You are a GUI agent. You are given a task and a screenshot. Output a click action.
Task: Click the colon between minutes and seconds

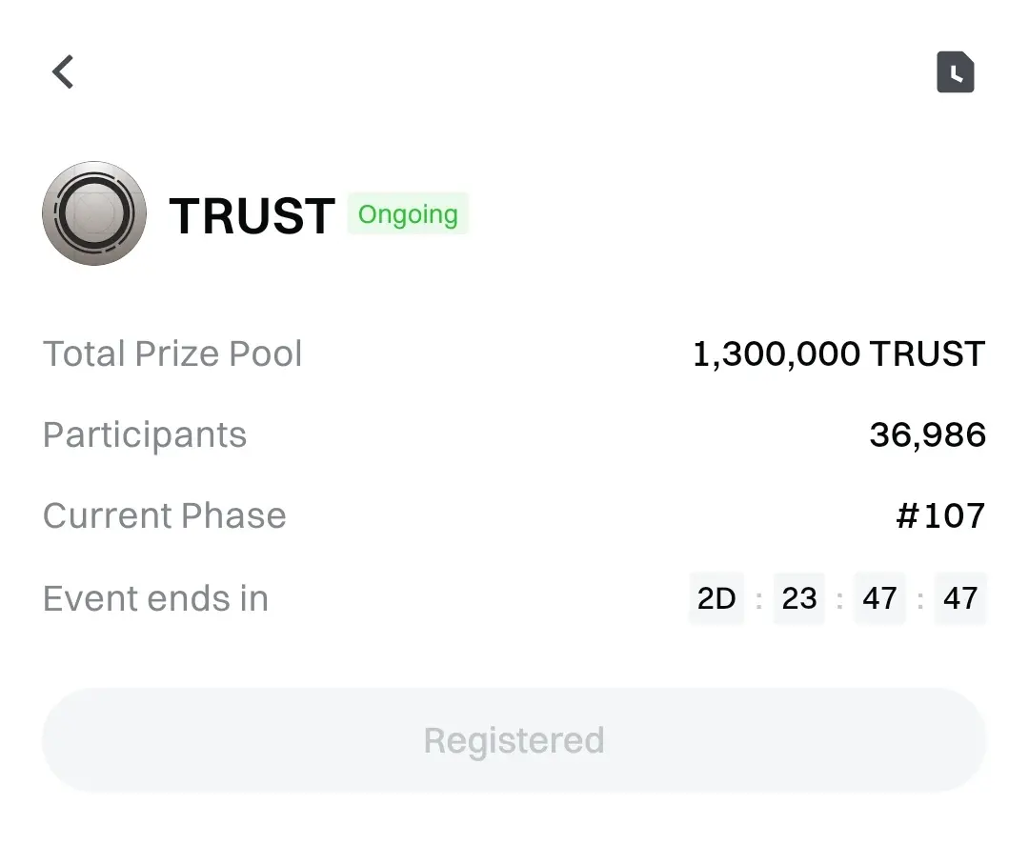[920, 600]
